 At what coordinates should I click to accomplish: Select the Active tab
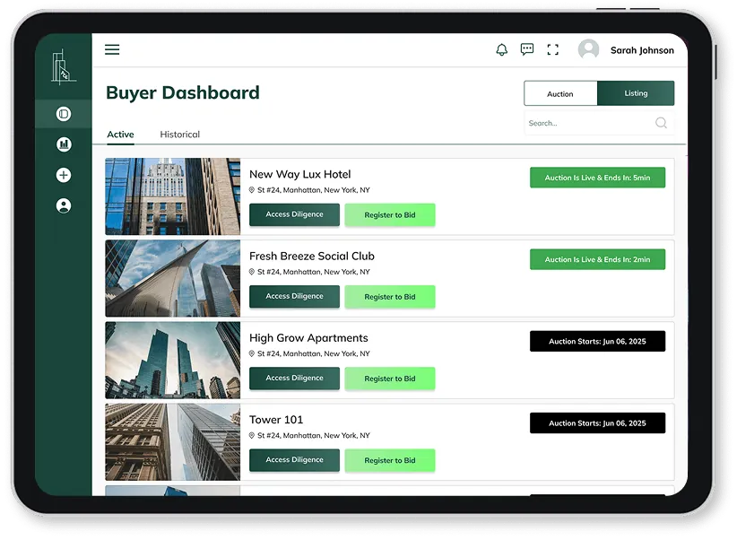pyautogui.click(x=120, y=135)
